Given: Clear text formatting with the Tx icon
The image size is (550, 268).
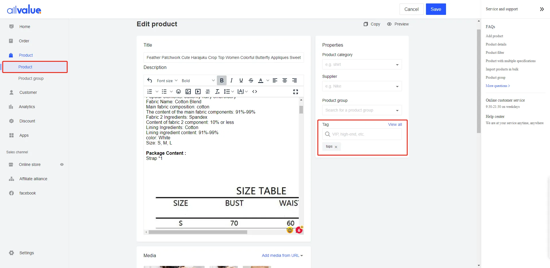Looking at the screenshot, I should [217, 92].
